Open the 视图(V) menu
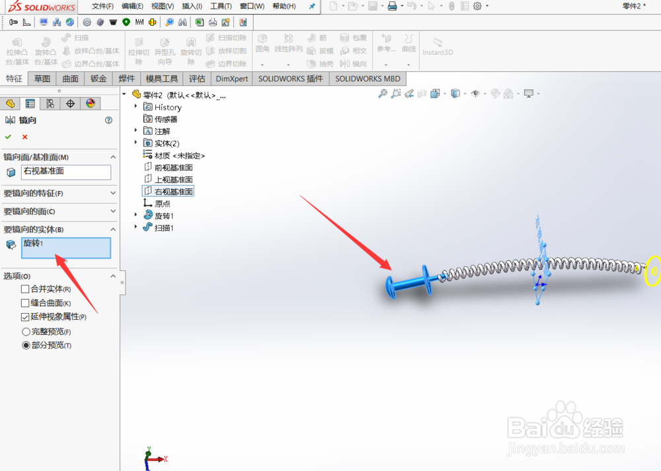Viewport: 661px width, 471px height. 163,6
